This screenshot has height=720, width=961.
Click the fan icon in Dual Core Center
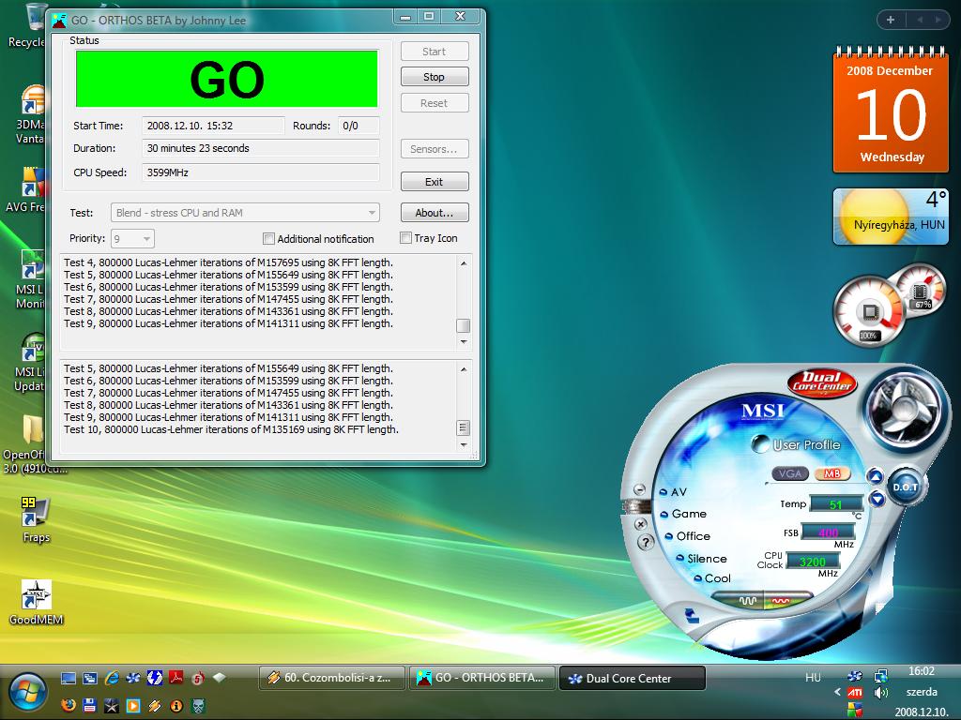[x=906, y=408]
